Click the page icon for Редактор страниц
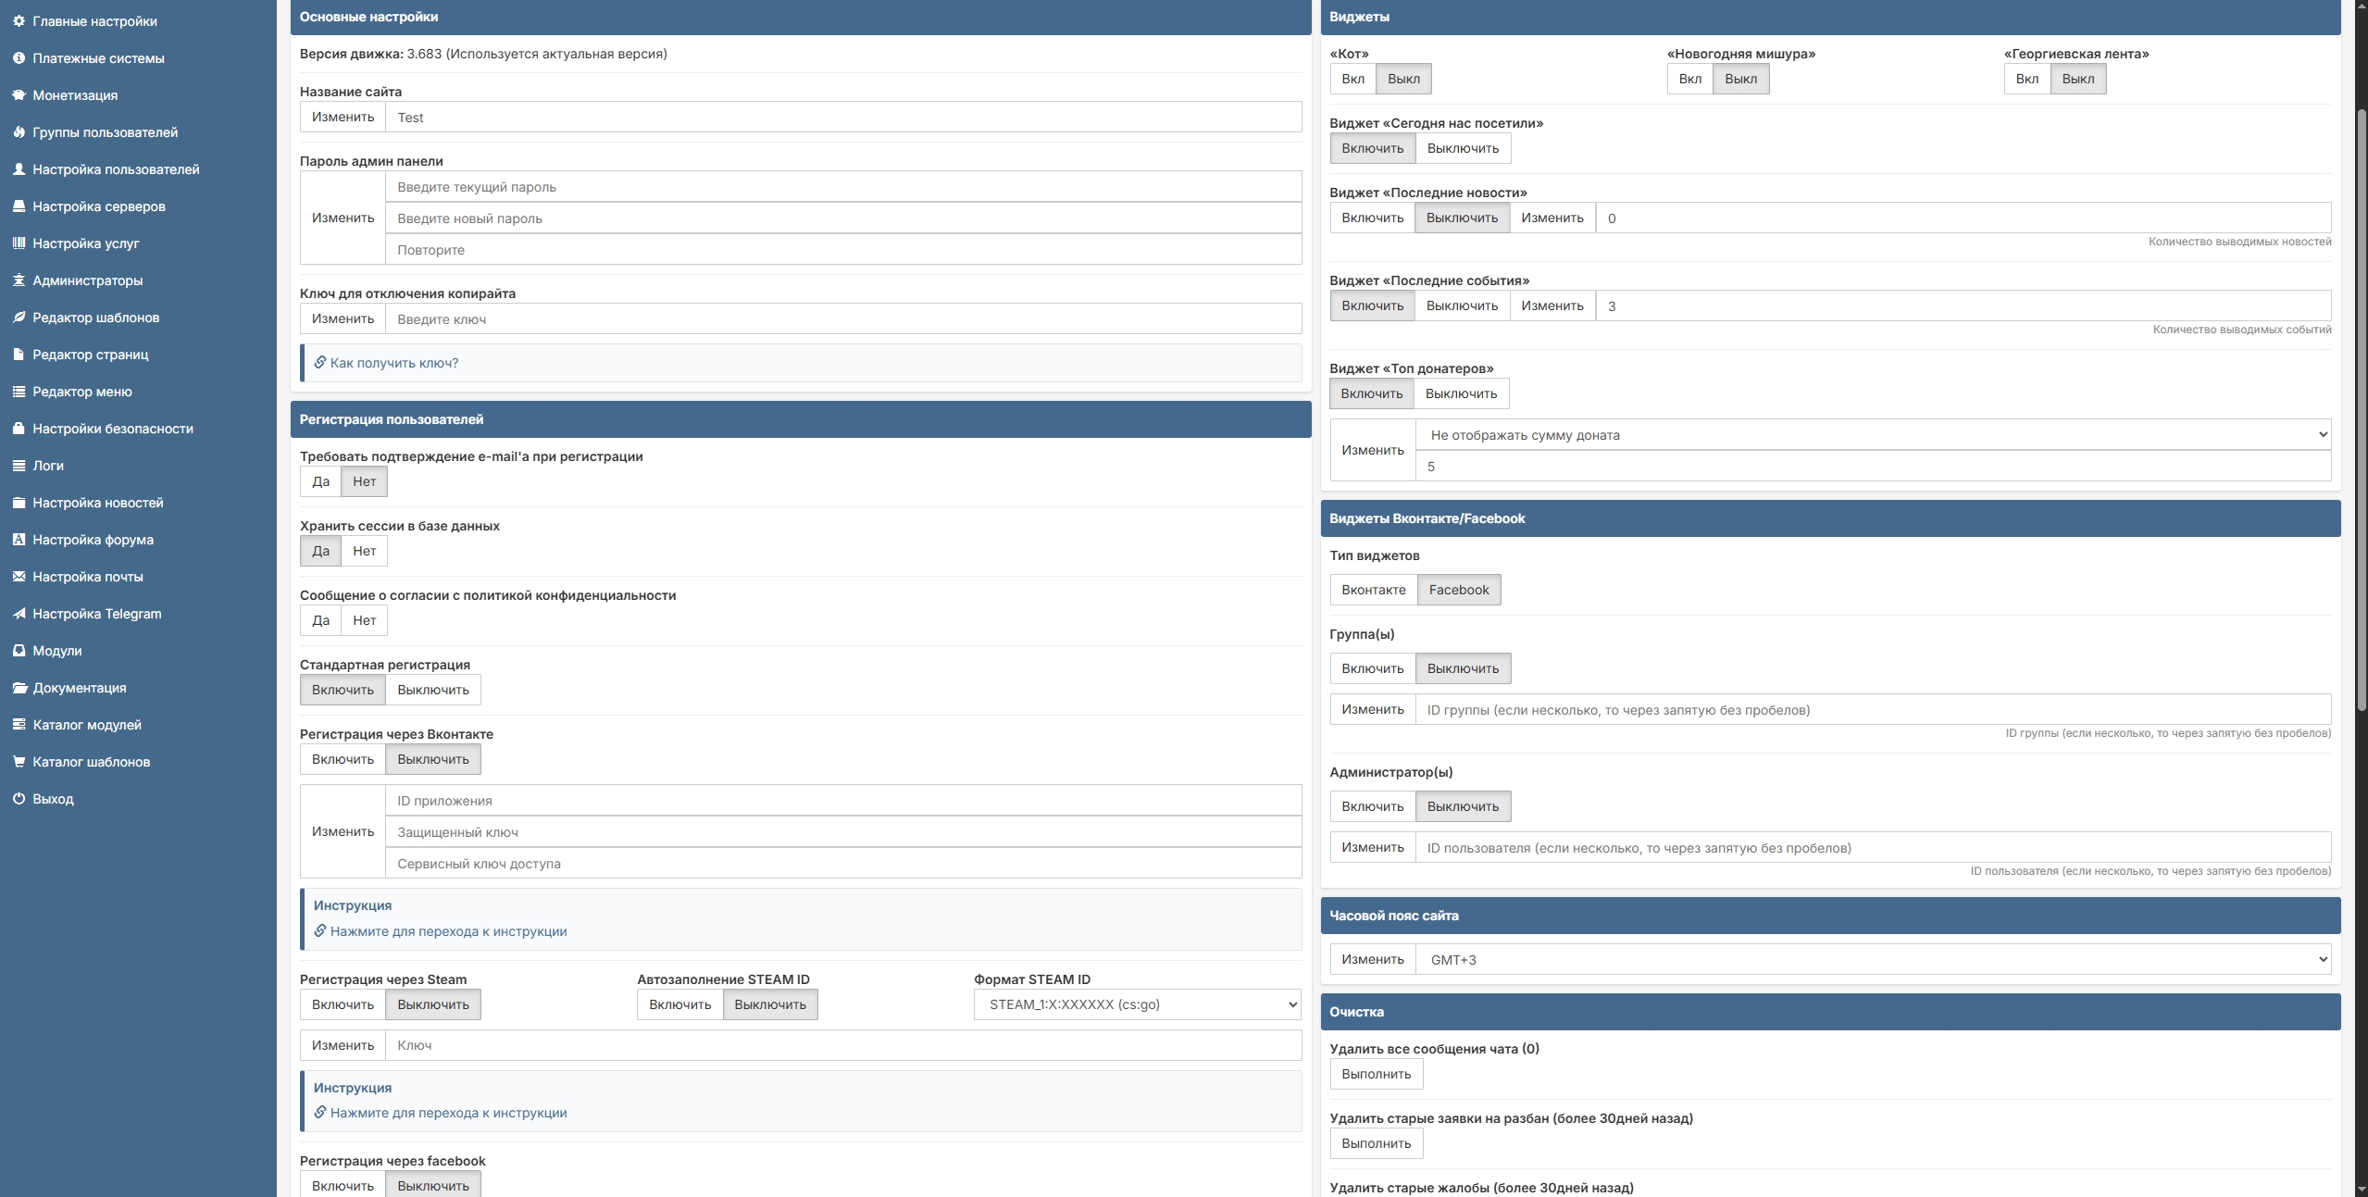 tap(19, 355)
